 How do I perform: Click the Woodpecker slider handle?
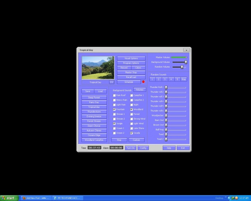166,116
